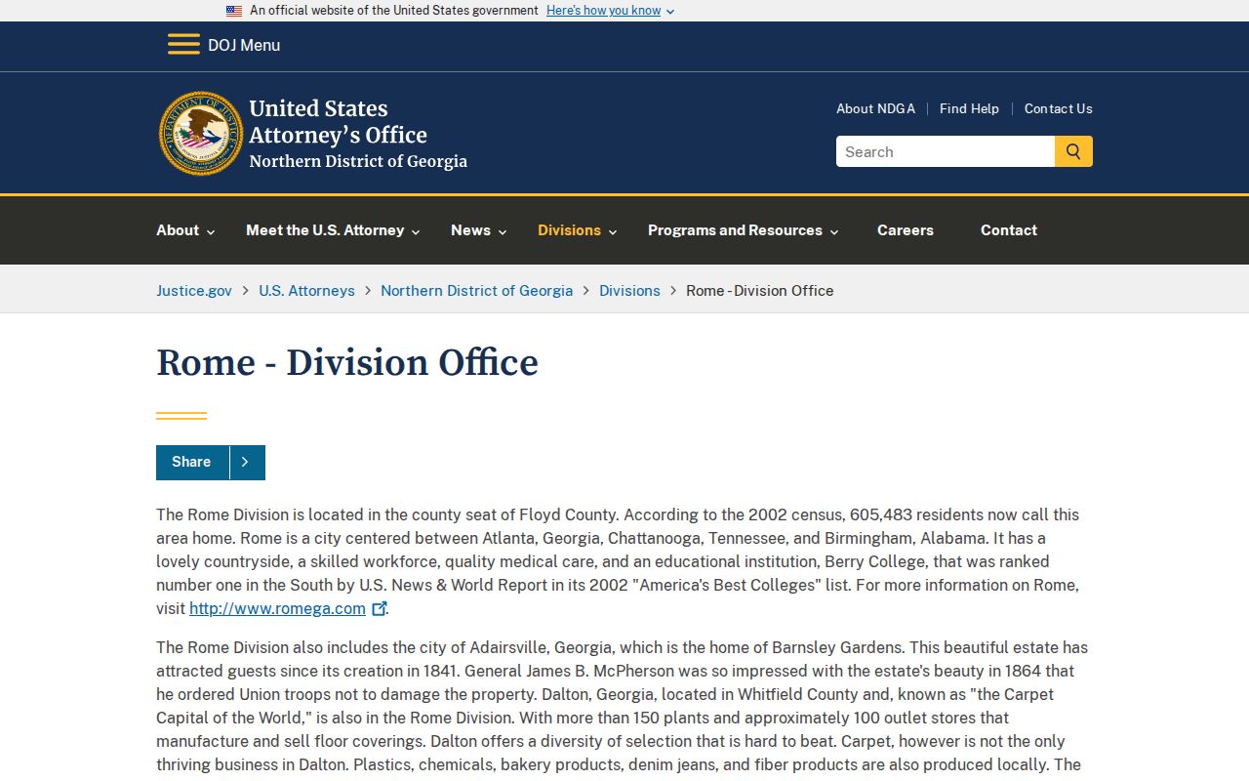Image resolution: width=1249 pixels, height=781 pixels.
Task: Select Meet the U.S. Attorney nav label
Action: (x=325, y=230)
